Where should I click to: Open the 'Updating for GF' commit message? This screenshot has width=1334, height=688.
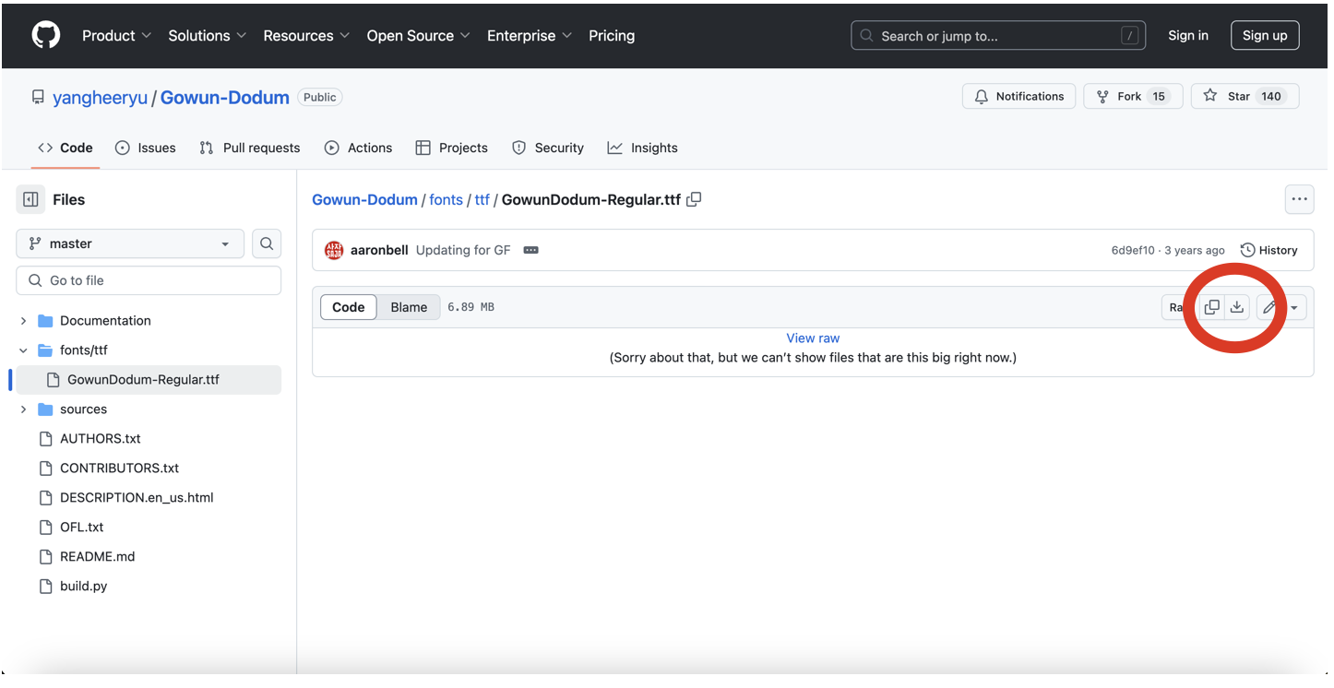pos(463,250)
